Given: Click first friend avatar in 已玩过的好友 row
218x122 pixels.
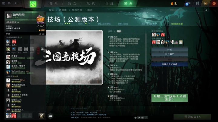Looking at the screenshot, I should pyautogui.click(x=154, y=42).
